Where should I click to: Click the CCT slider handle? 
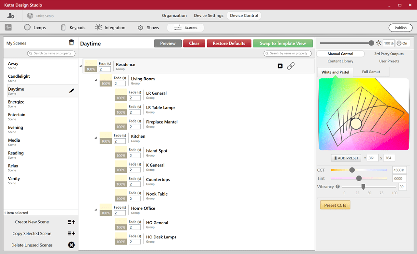pyautogui.click(x=352, y=170)
